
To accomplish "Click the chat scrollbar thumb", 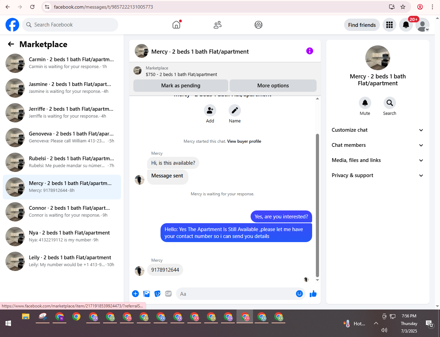I will 317,205.
